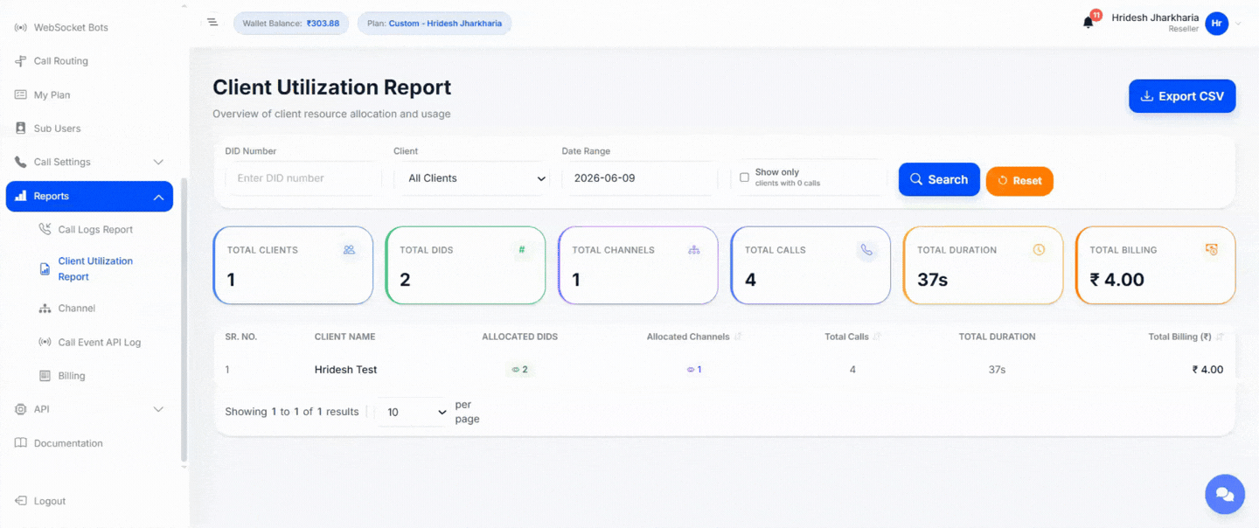Open the 10 per page dropdown
Viewport: 1259px width, 528px height.
pos(412,412)
